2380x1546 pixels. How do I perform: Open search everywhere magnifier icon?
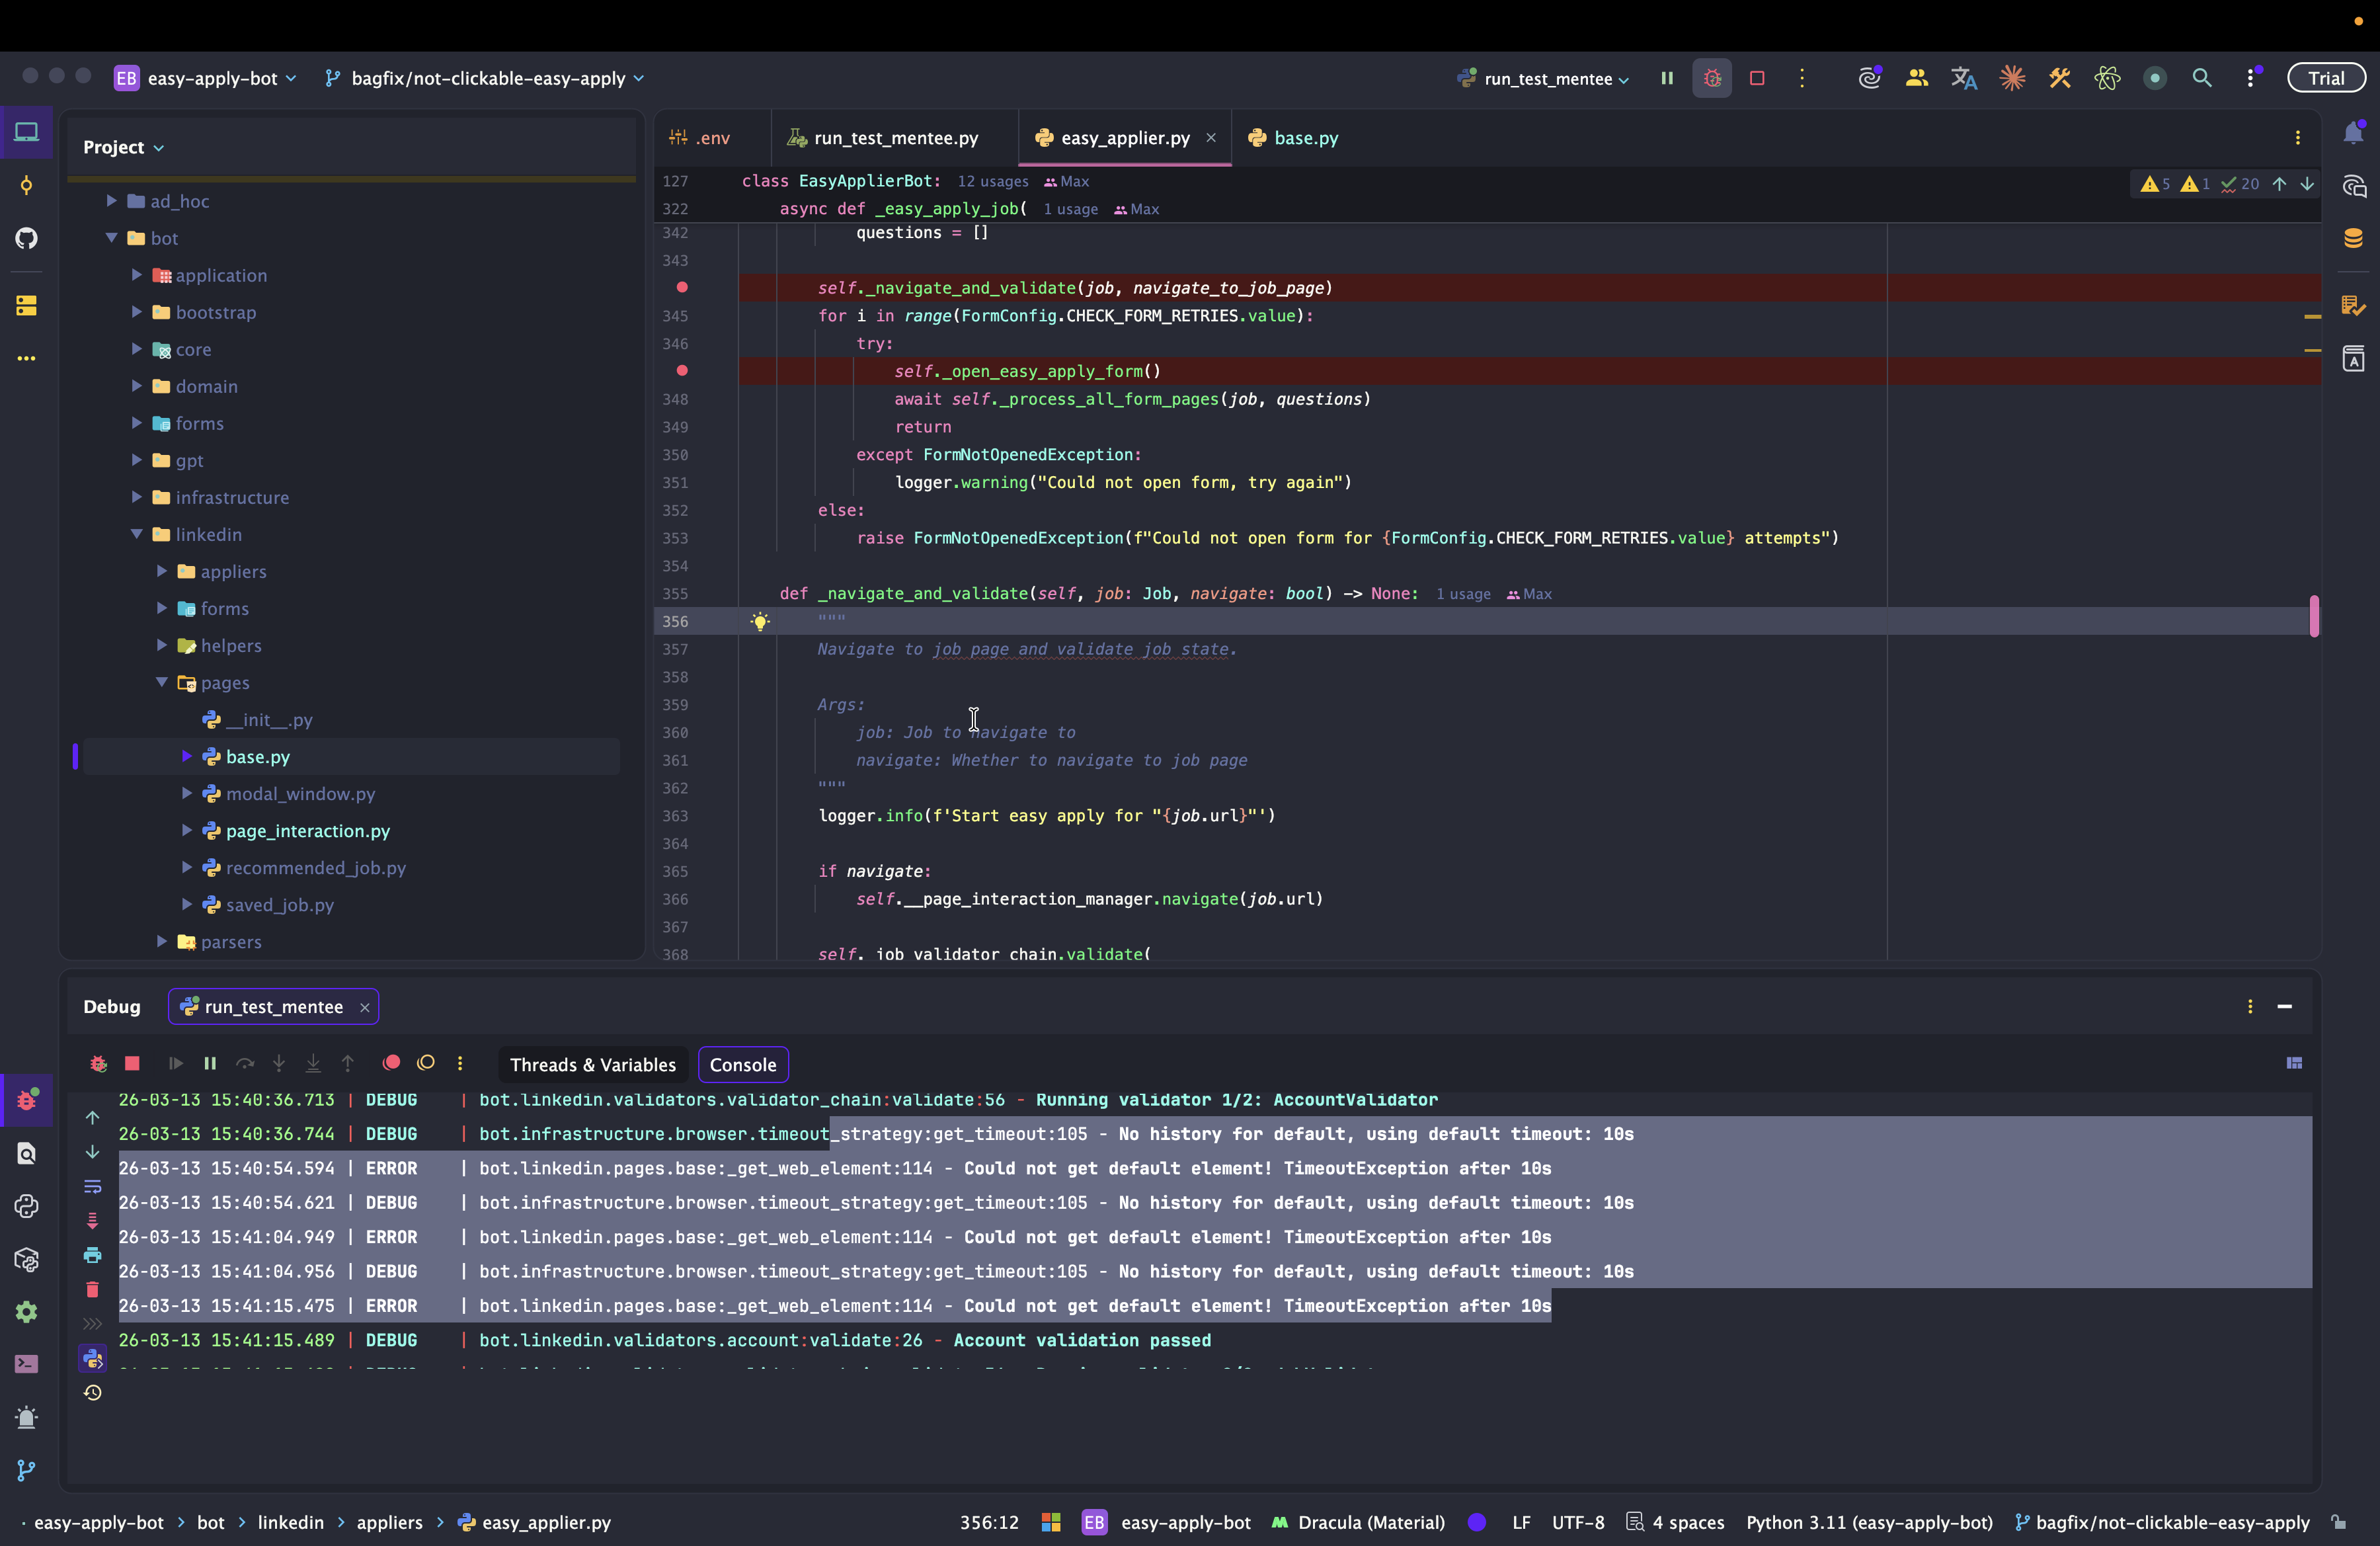[x=2201, y=78]
